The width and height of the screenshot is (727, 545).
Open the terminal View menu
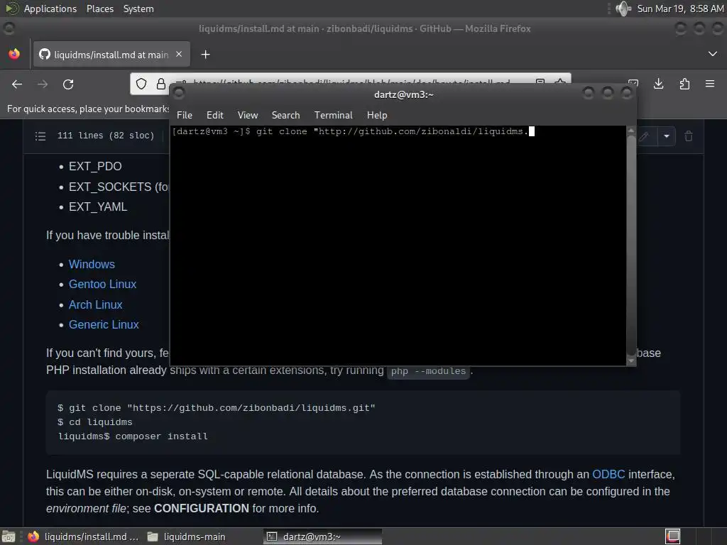click(x=248, y=115)
